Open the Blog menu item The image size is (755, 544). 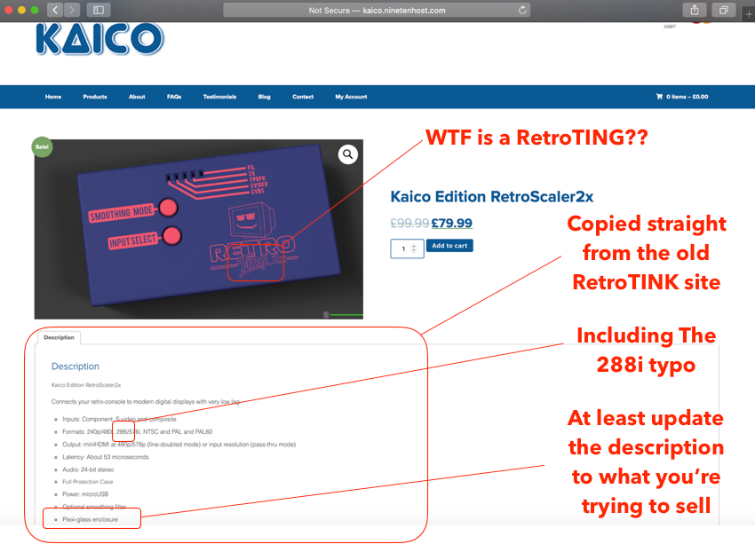pos(265,97)
